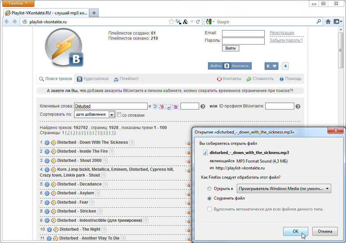Go to the Firefox home page
Image resolution: width=346 pixels, height=243 pixels.
328,22
